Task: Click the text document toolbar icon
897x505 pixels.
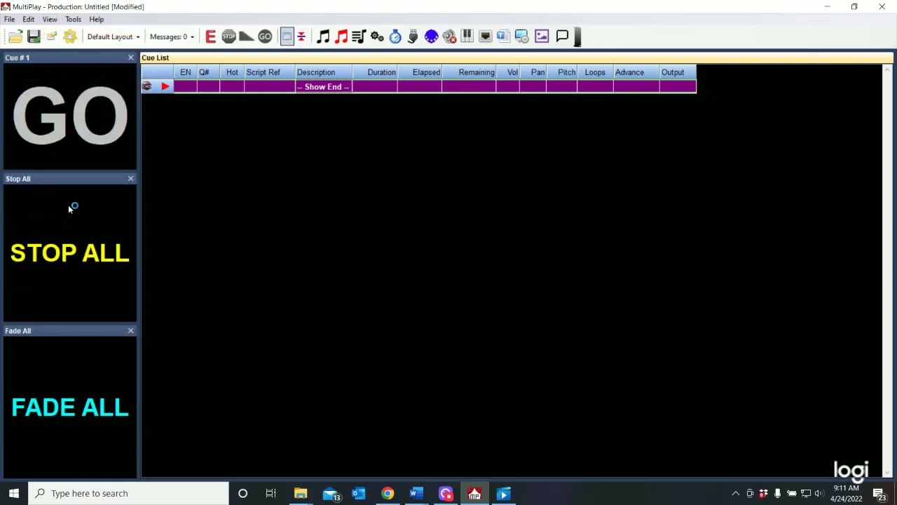Action: pos(503,36)
